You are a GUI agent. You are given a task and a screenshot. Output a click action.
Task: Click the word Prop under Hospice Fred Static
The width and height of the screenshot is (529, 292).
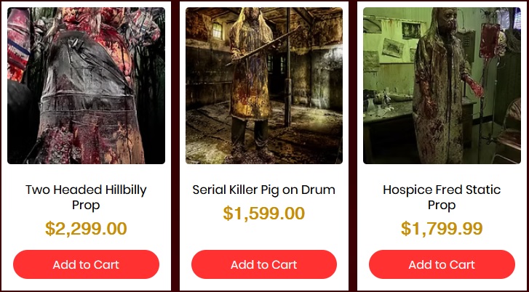(442, 205)
